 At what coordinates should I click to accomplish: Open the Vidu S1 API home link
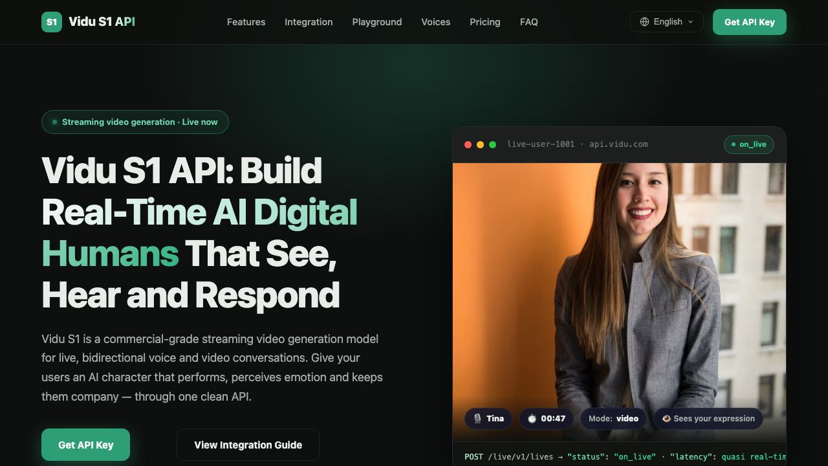89,22
